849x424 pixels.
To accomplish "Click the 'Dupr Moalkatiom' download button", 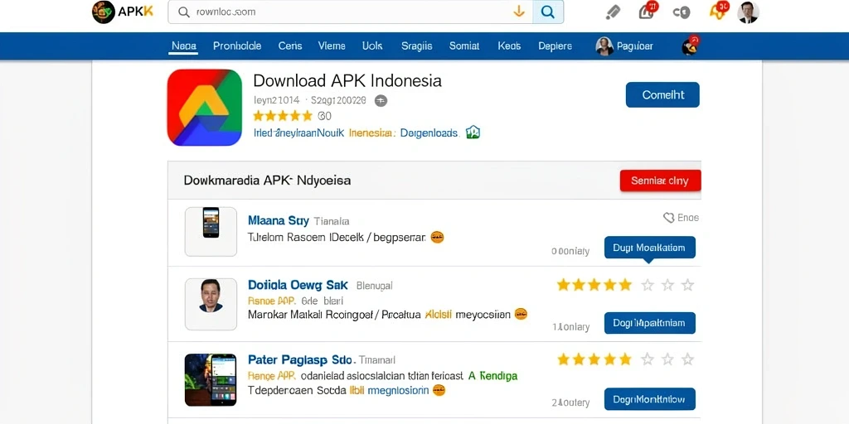I will click(650, 248).
